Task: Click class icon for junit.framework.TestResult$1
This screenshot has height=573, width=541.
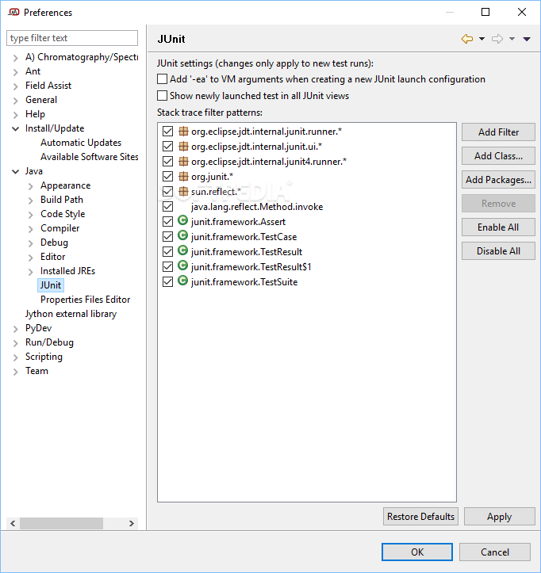Action: point(182,265)
